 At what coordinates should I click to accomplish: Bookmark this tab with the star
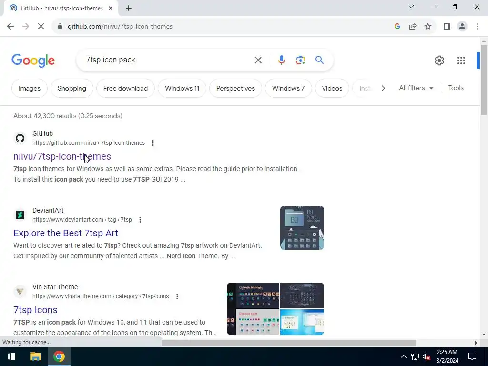[x=428, y=27]
